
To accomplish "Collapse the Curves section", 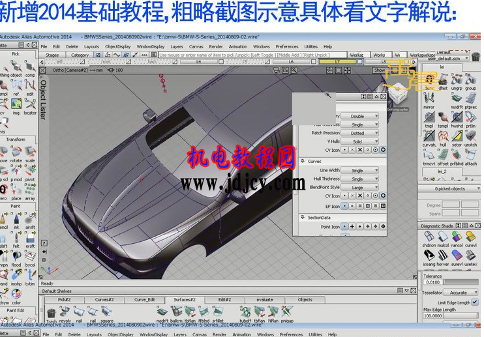I will 303,161.
